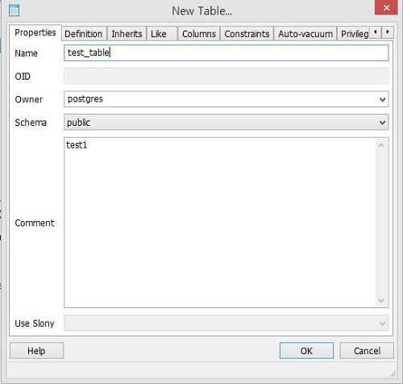403x384 pixels.
Task: Click the Comment scrollbar up arrow
Action: [x=381, y=145]
